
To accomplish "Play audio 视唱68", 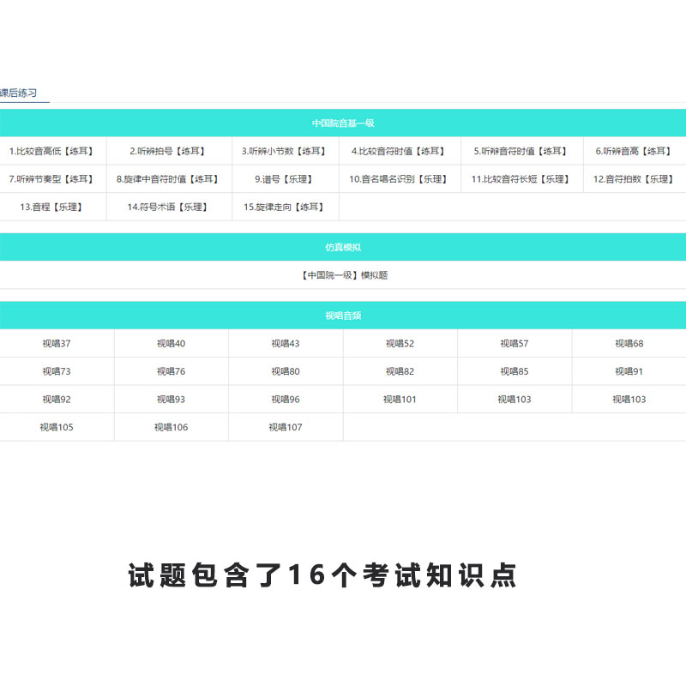I will pyautogui.click(x=629, y=344).
